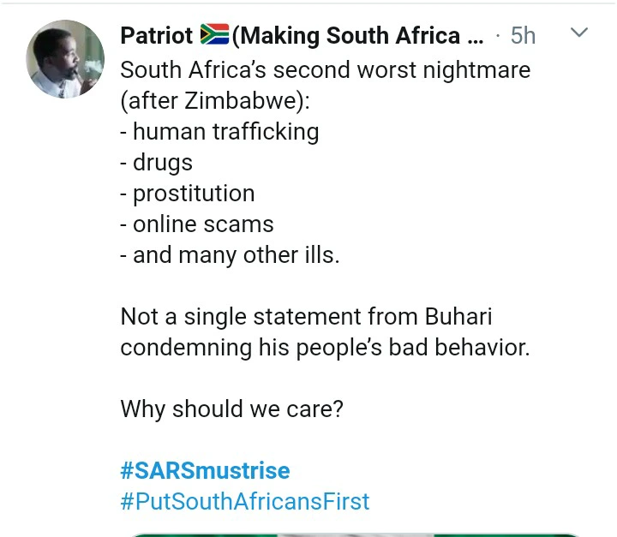Open the #SARSmustrise hashtag

(x=205, y=470)
